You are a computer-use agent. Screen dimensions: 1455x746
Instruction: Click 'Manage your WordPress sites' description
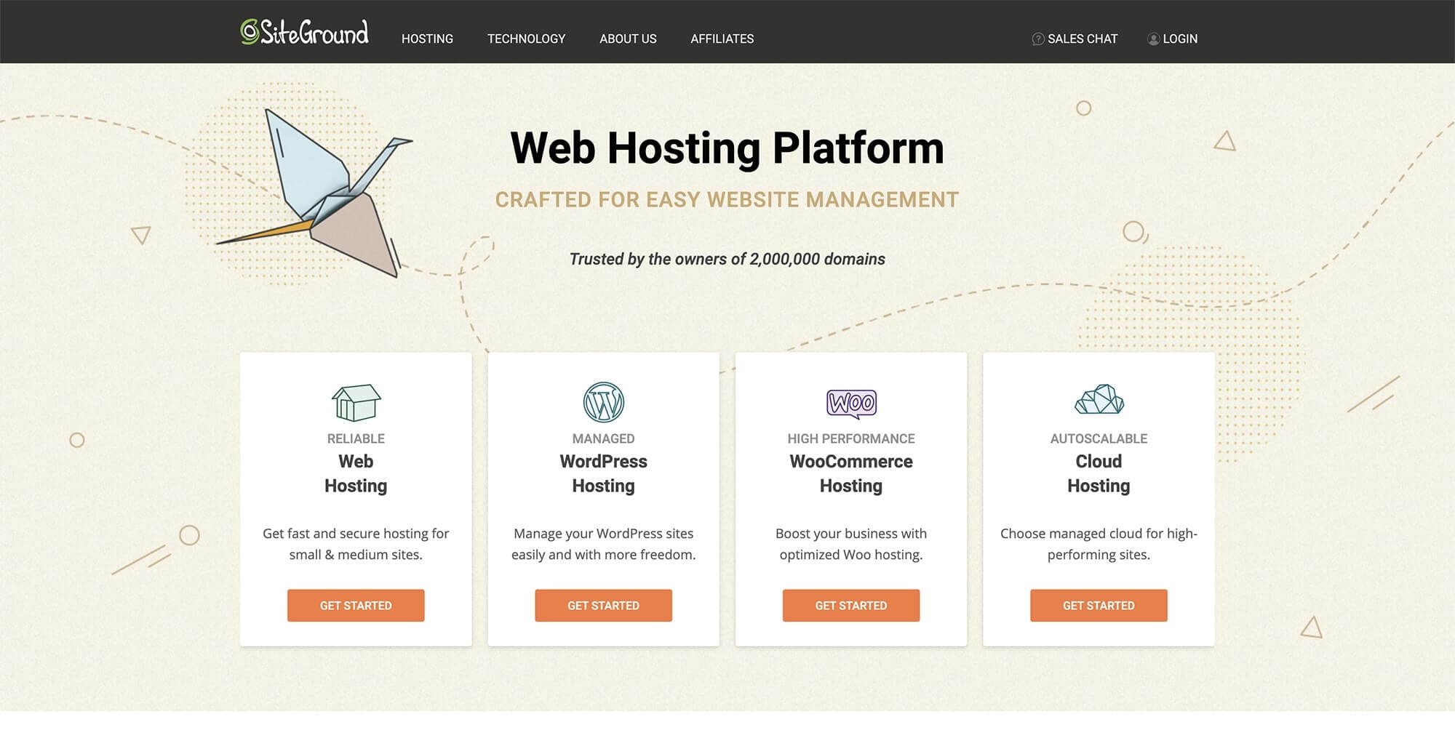coord(603,544)
